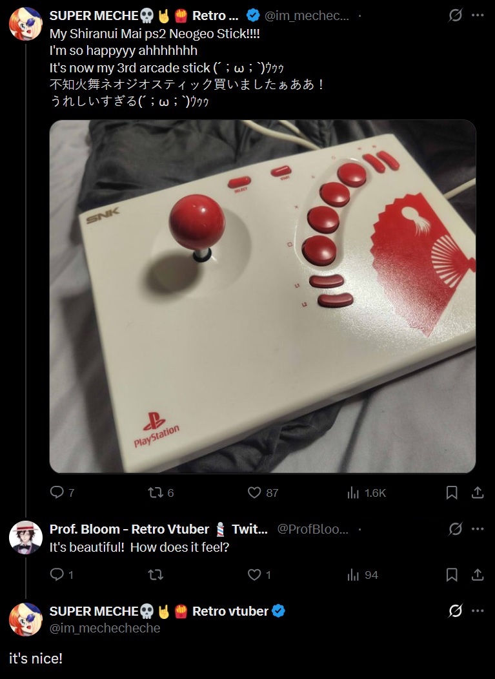Click Grok icon on top post
This screenshot has height=679, width=495.
[455, 16]
